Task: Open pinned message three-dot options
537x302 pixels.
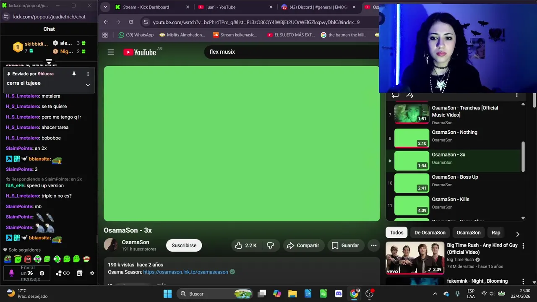Action: (x=88, y=74)
